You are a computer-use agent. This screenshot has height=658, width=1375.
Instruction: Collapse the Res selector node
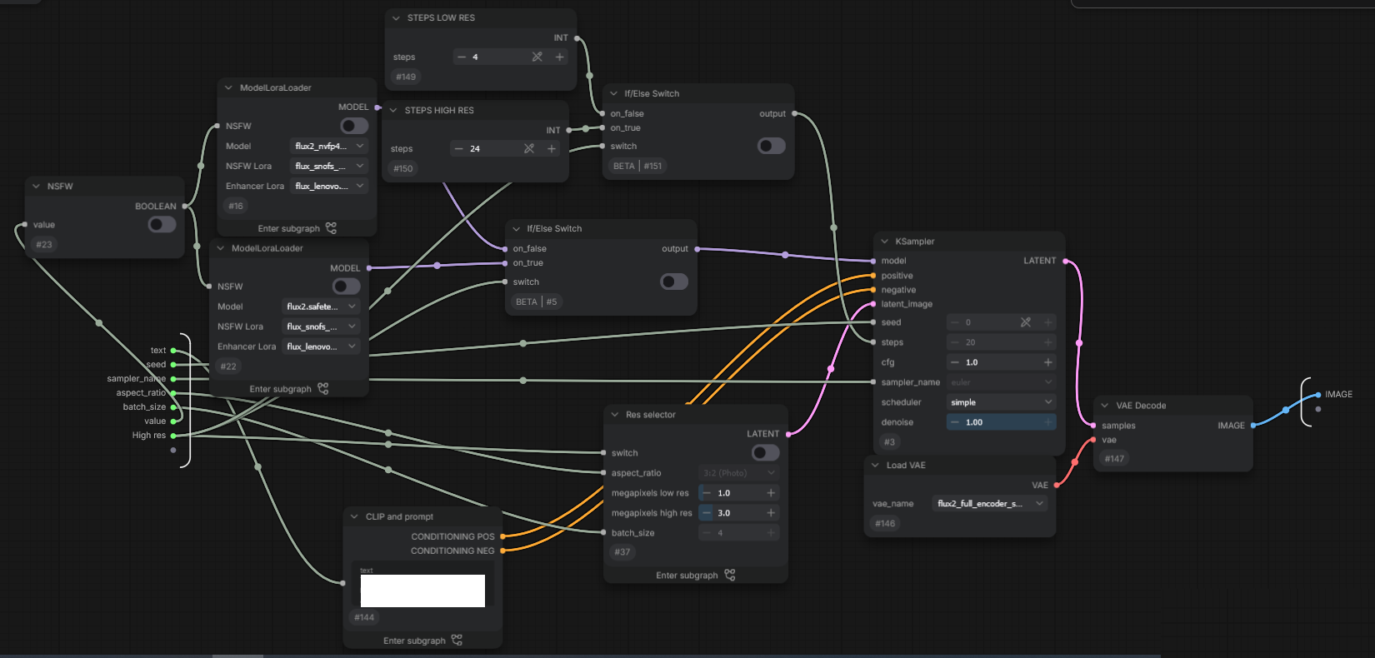615,415
